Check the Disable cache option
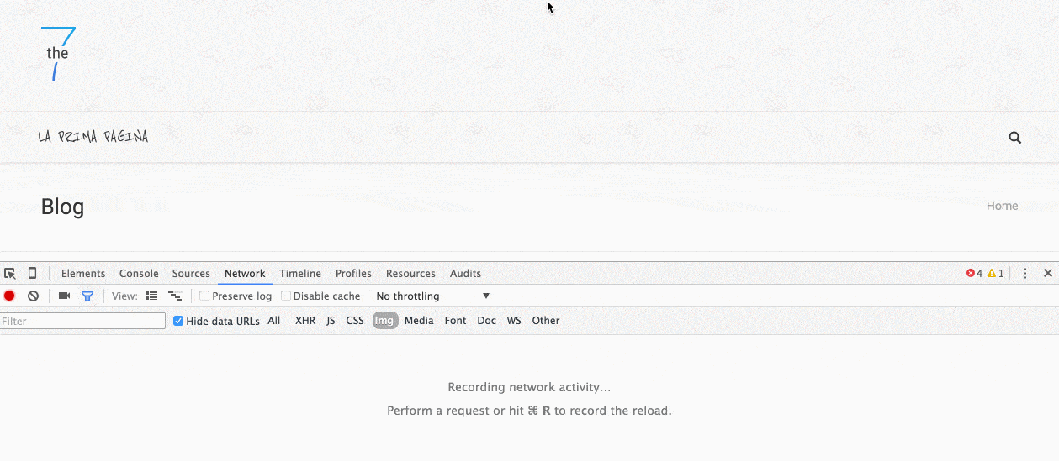 pyautogui.click(x=286, y=296)
